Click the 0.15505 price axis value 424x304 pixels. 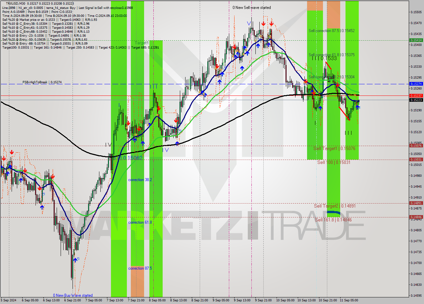tap(416, 12)
